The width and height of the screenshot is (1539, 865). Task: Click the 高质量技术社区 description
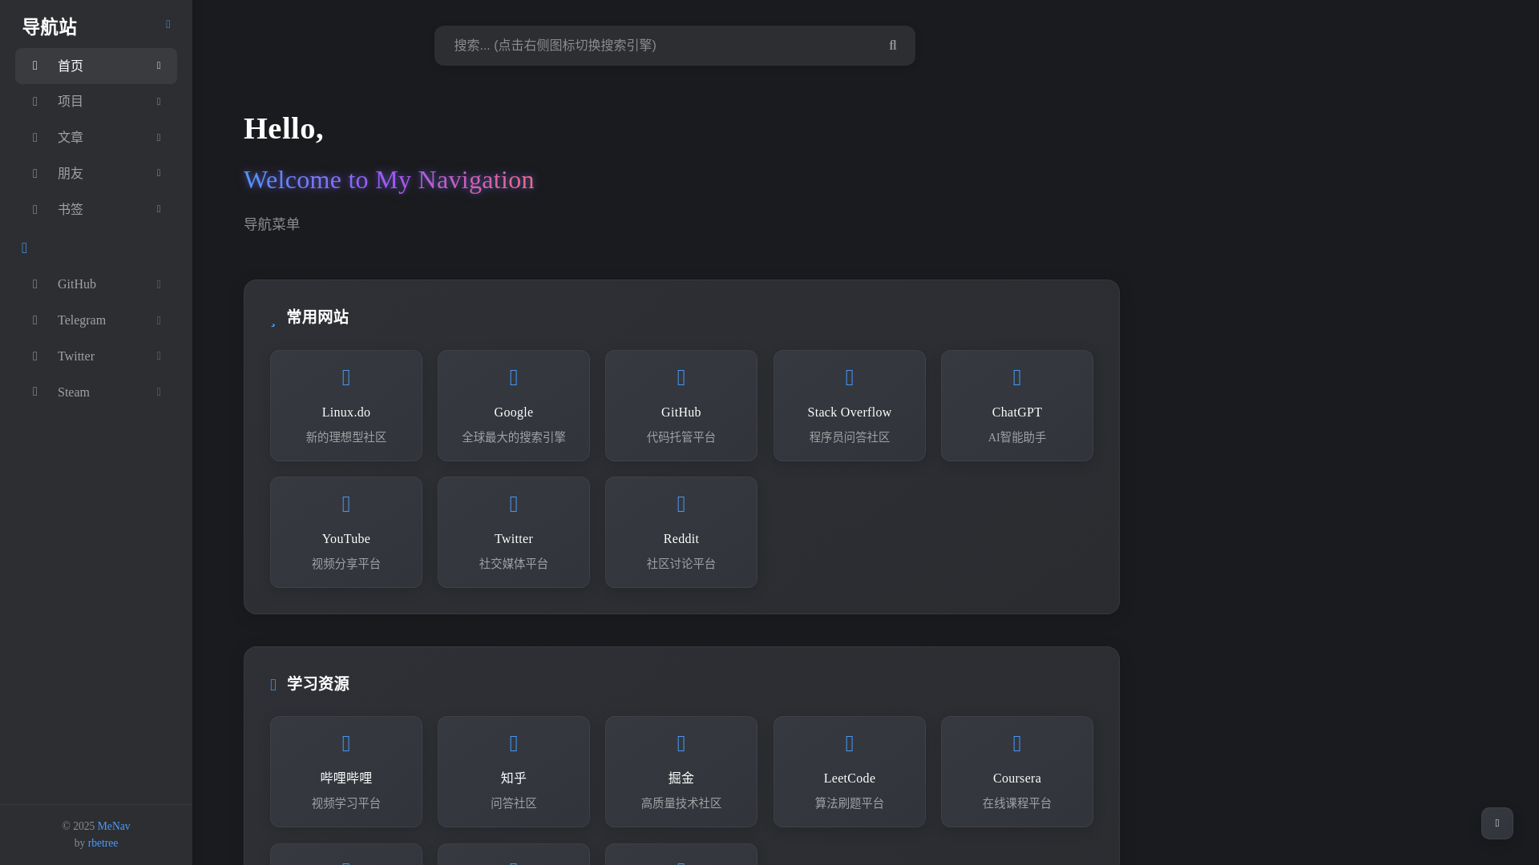[x=681, y=803]
